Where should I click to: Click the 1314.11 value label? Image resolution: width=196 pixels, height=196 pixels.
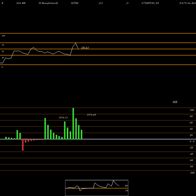[63, 118]
